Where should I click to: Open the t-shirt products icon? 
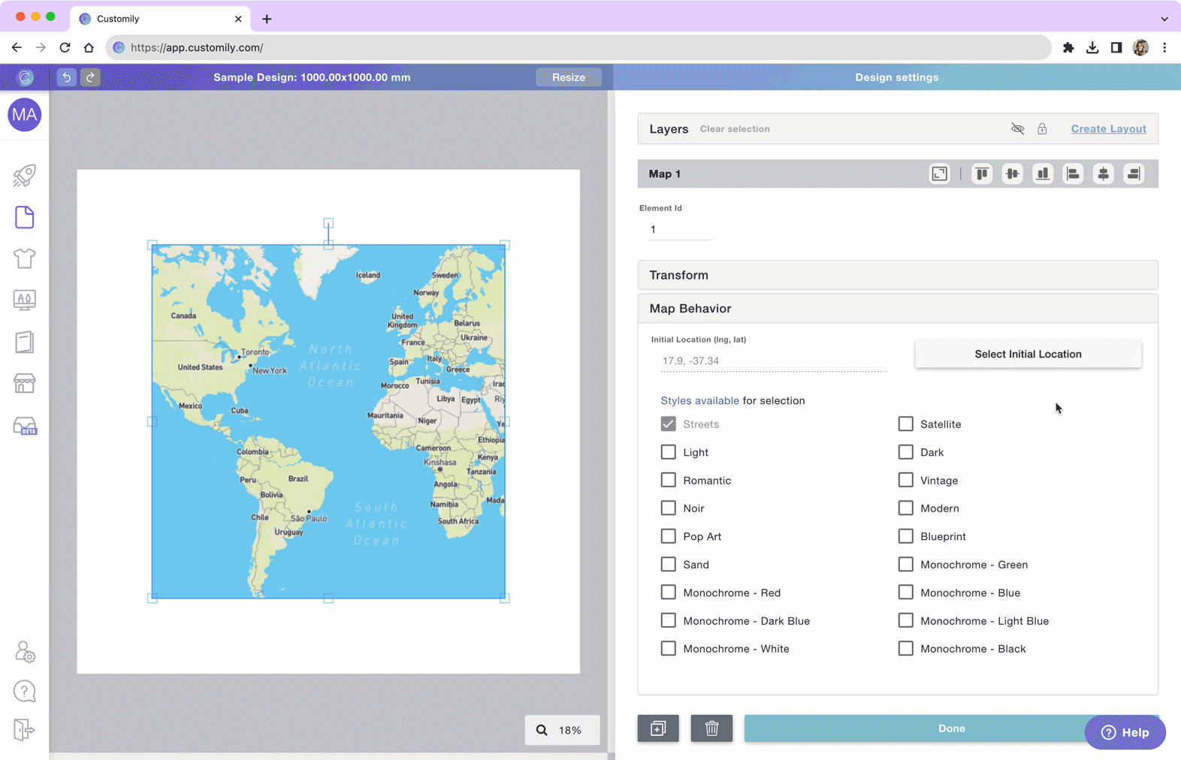point(24,258)
